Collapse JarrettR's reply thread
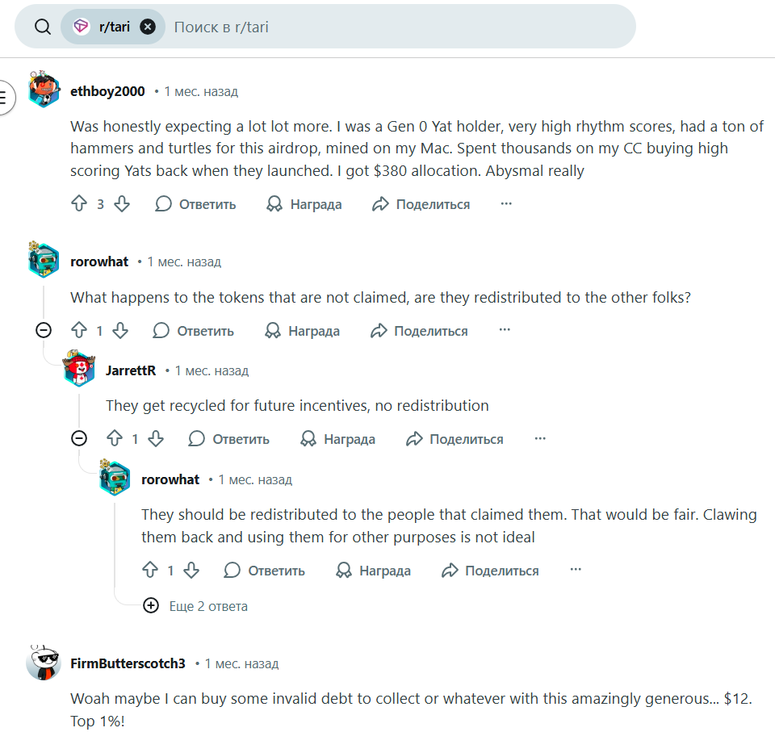775x732 pixels. click(x=79, y=438)
